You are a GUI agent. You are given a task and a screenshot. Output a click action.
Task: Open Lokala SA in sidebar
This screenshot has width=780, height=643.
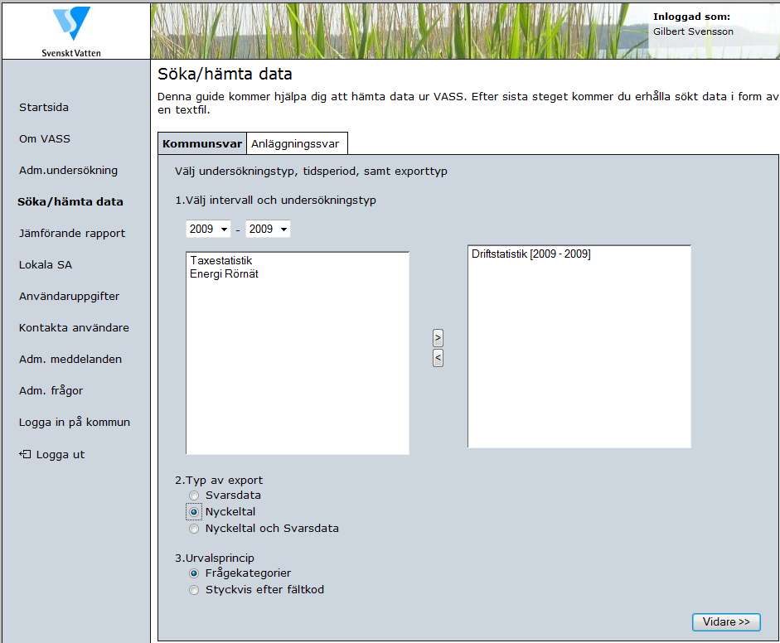tap(46, 264)
